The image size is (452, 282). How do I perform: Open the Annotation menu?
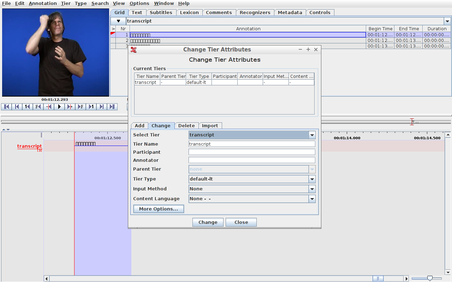tap(43, 3)
